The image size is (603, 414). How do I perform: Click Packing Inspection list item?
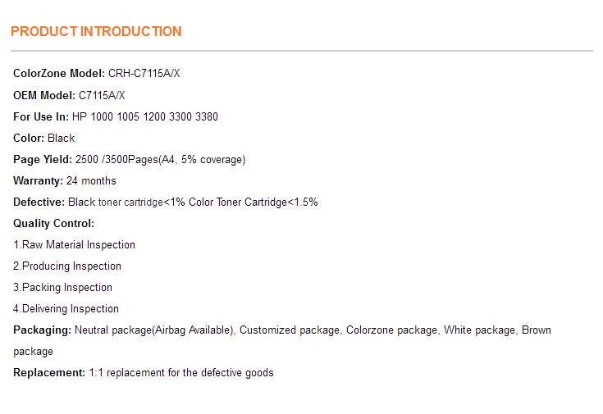(x=63, y=287)
